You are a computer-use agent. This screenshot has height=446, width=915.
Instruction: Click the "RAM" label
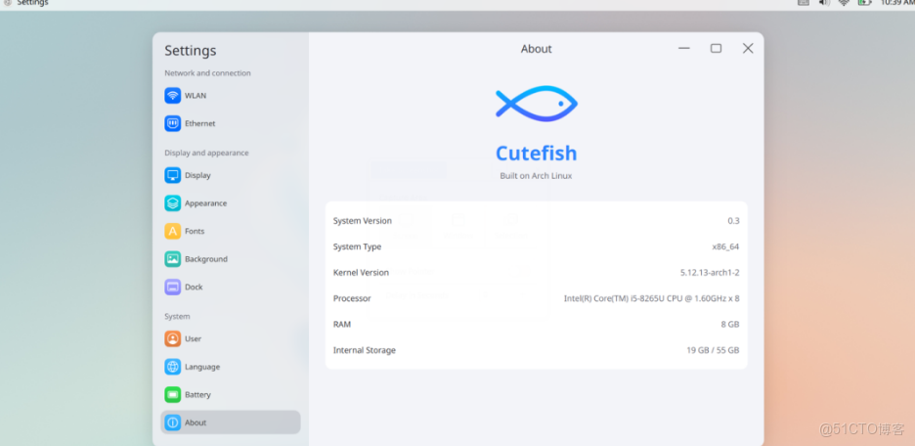click(x=342, y=324)
